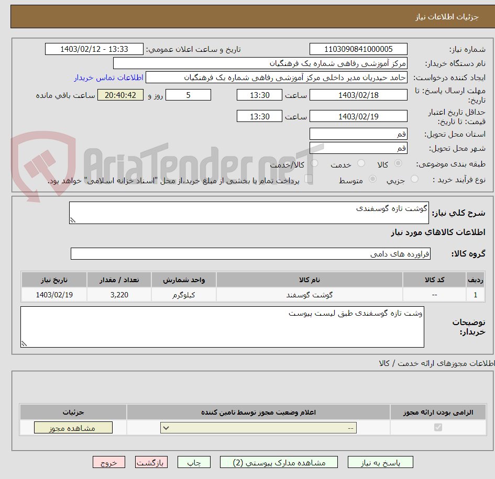The image size is (495, 479).
Task: Click the کیلوگرم unit cell
Action: pos(184,295)
